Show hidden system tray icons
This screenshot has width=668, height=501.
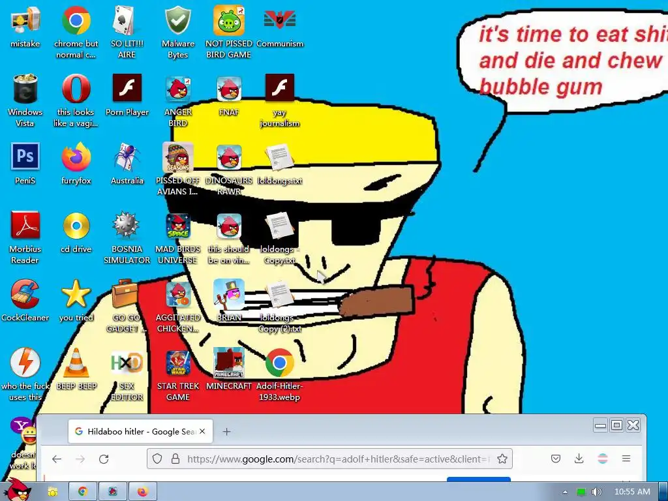[565, 492]
